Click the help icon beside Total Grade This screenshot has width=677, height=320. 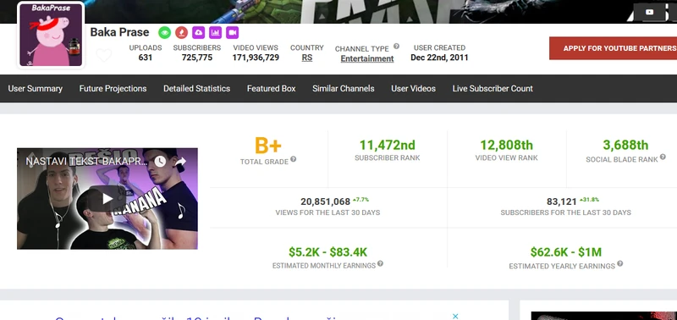coord(293,159)
